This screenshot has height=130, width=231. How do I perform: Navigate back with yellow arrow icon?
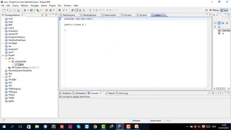coord(108,10)
